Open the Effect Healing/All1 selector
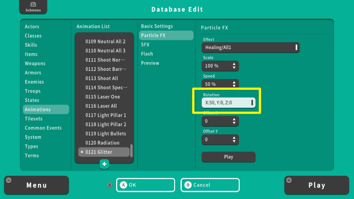 pos(250,48)
